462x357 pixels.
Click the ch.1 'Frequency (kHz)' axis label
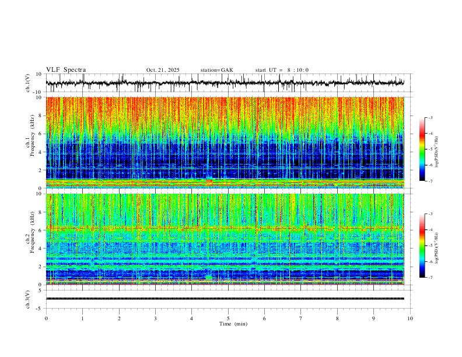click(32, 136)
